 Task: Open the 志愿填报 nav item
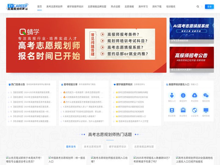pos(129,7)
